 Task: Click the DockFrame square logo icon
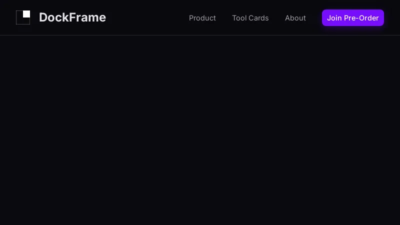[23, 17]
